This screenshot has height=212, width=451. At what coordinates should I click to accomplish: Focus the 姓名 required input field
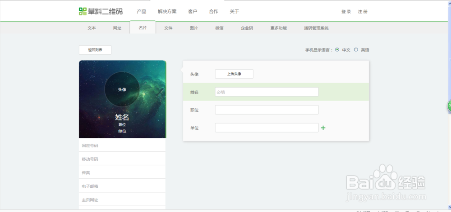(267, 92)
